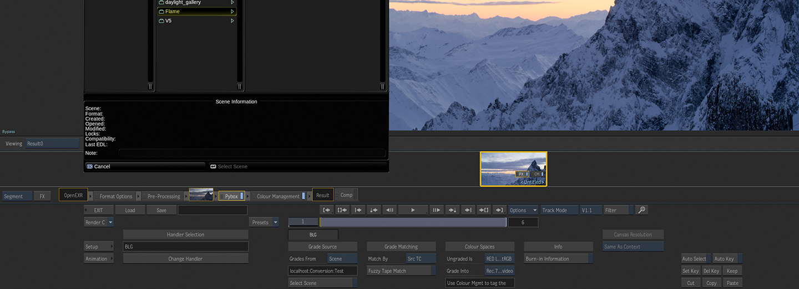Go to the end frame icon

[x=499, y=210]
